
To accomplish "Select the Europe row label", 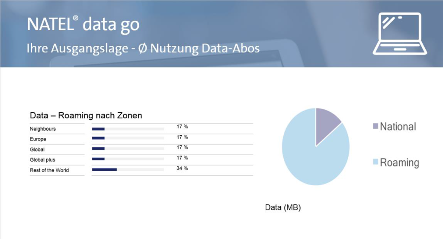I will point(38,139).
